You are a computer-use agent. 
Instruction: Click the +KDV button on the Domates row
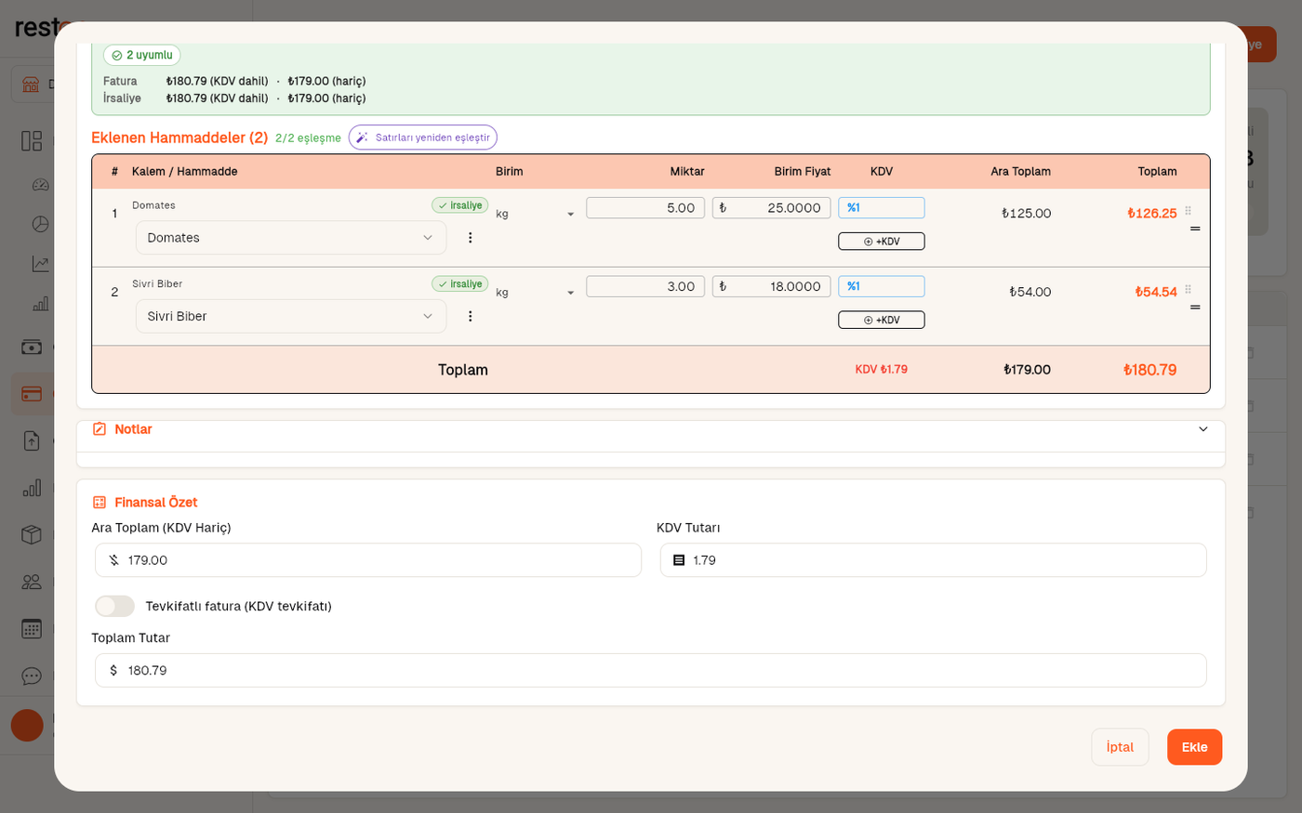[x=882, y=242]
